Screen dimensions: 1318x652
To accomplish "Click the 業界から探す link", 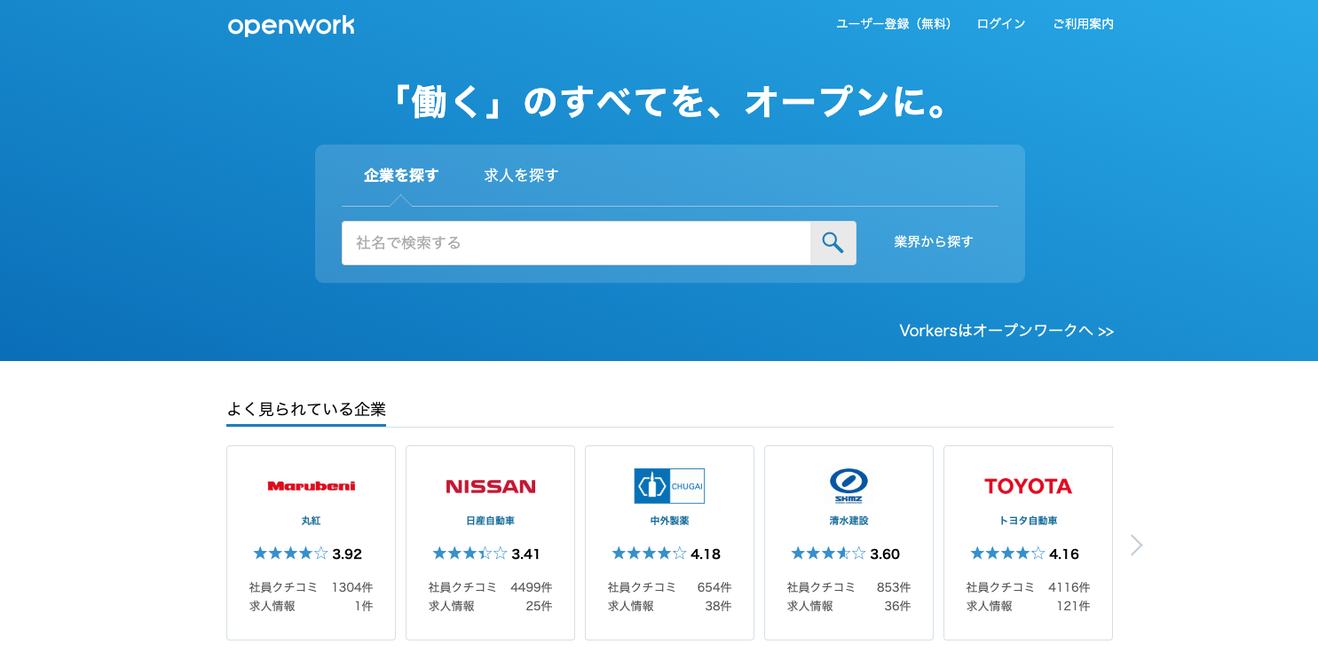I will [934, 241].
